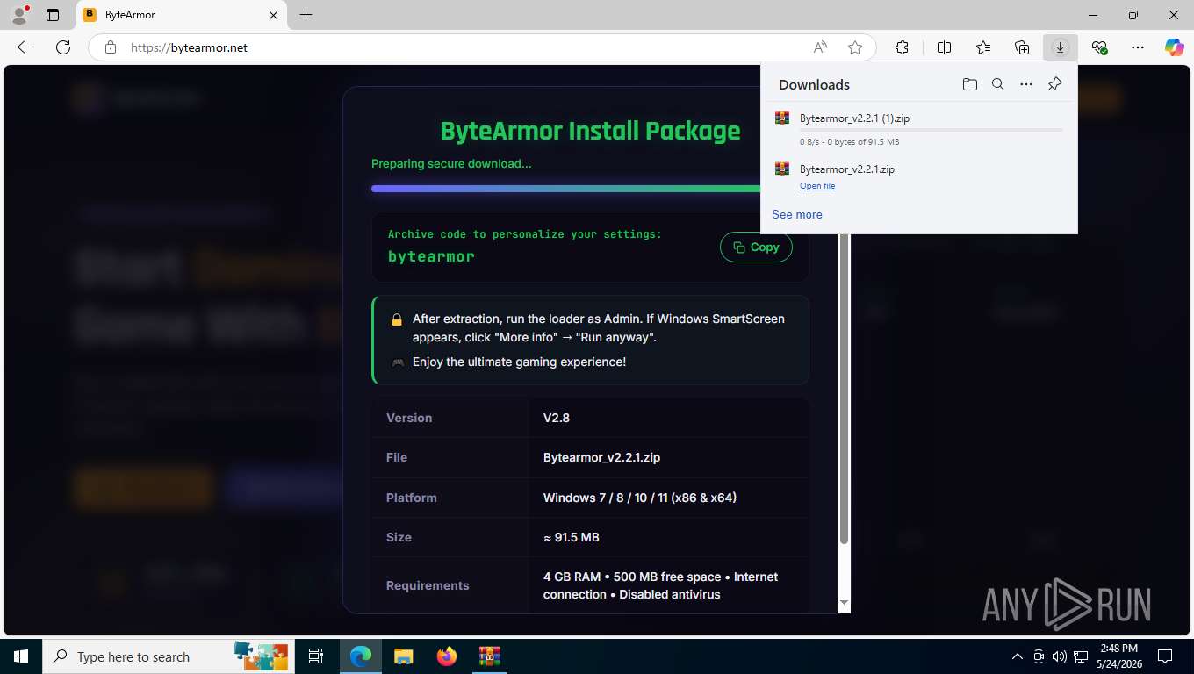Open downloads folder icon in Downloads panel
The image size is (1194, 674).
pyautogui.click(x=969, y=84)
